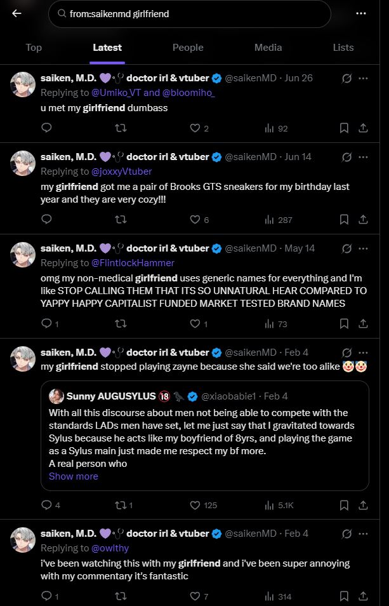Viewport: 389px width, 606px height.
Task: Share the Jun 14 sneakers tweet
Action: (363, 219)
